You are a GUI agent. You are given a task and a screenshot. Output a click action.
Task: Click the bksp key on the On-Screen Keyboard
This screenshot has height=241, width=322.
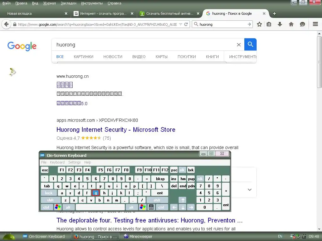[160, 179]
